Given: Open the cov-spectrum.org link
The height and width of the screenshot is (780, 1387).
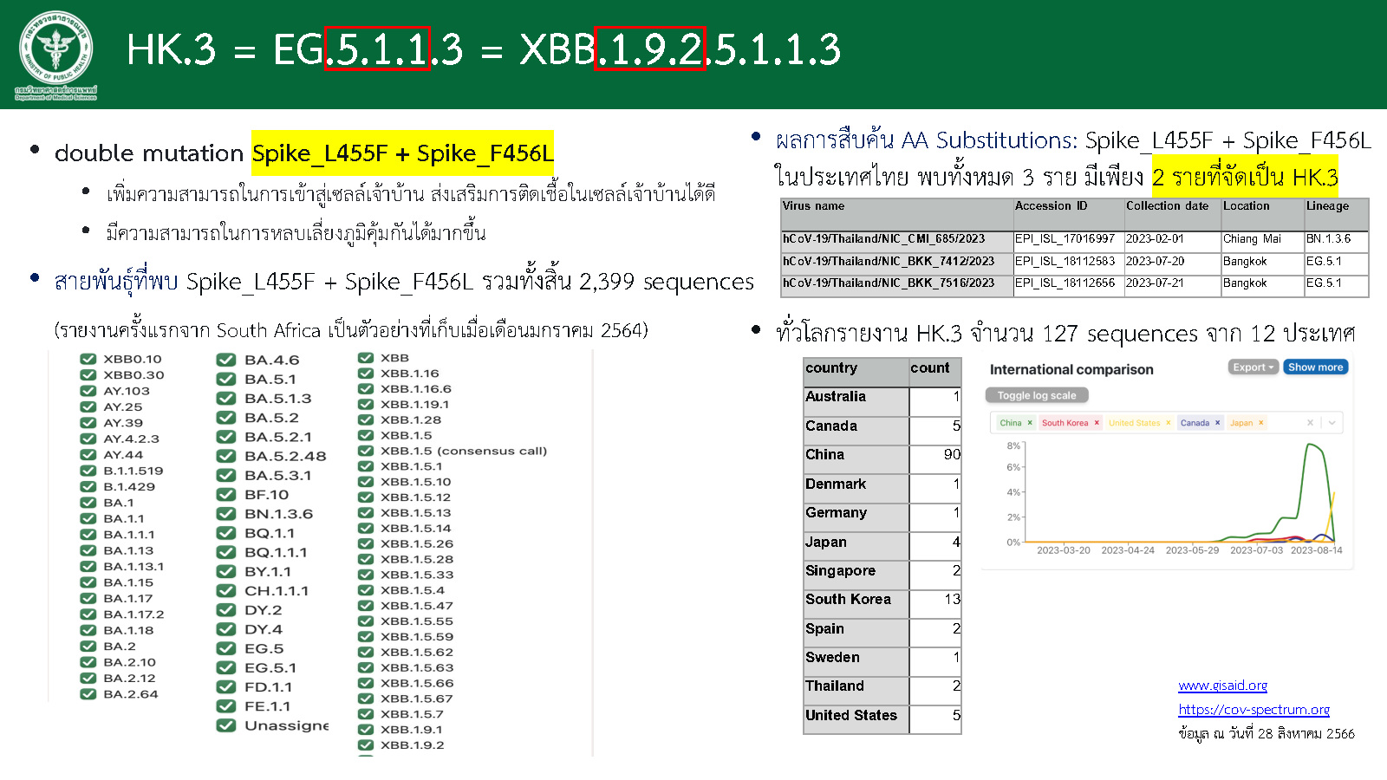Looking at the screenshot, I should point(1254,710).
